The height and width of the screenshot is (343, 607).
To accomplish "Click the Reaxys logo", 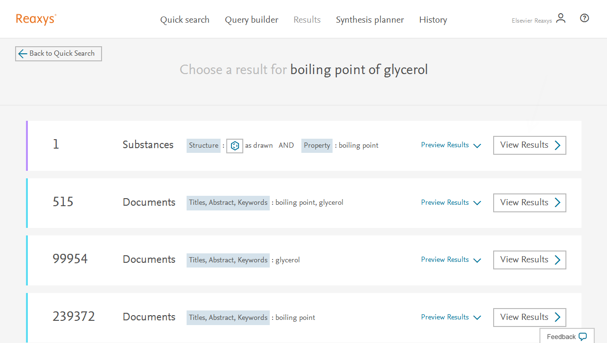I will [36, 19].
